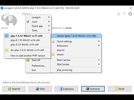Open the php.ini menu entry
The image size is (134, 100).
76,50
